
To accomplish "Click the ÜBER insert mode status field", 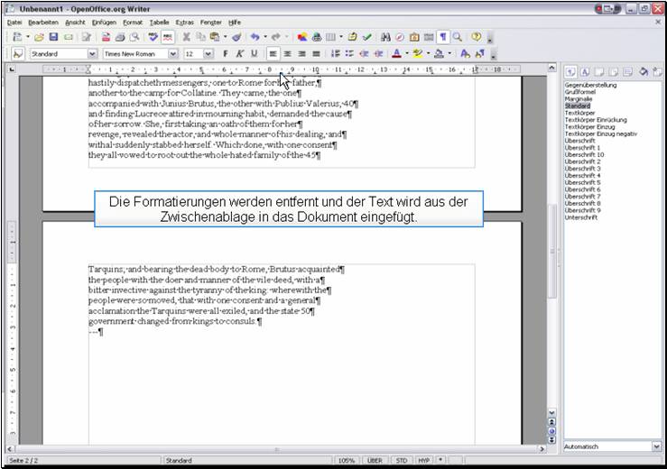I will point(374,460).
